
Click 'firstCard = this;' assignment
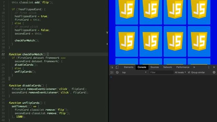pos(28,20)
